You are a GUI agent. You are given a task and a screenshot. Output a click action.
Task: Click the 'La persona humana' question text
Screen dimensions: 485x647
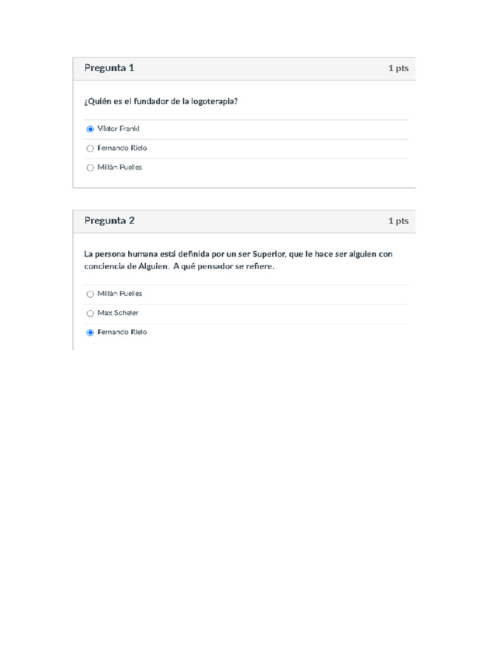tap(238, 260)
